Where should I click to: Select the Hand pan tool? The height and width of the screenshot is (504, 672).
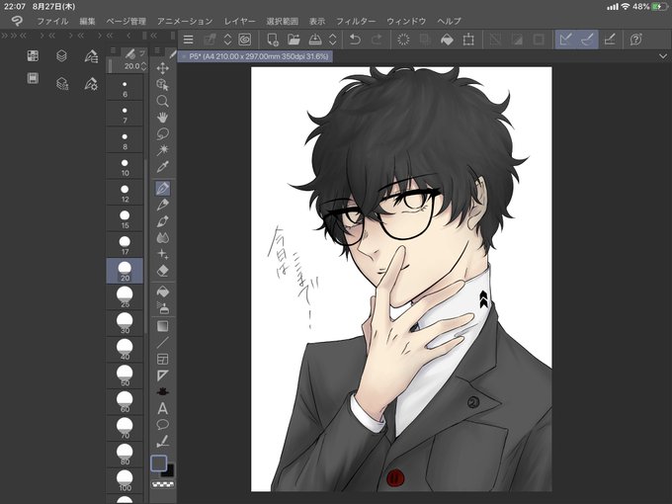point(162,118)
